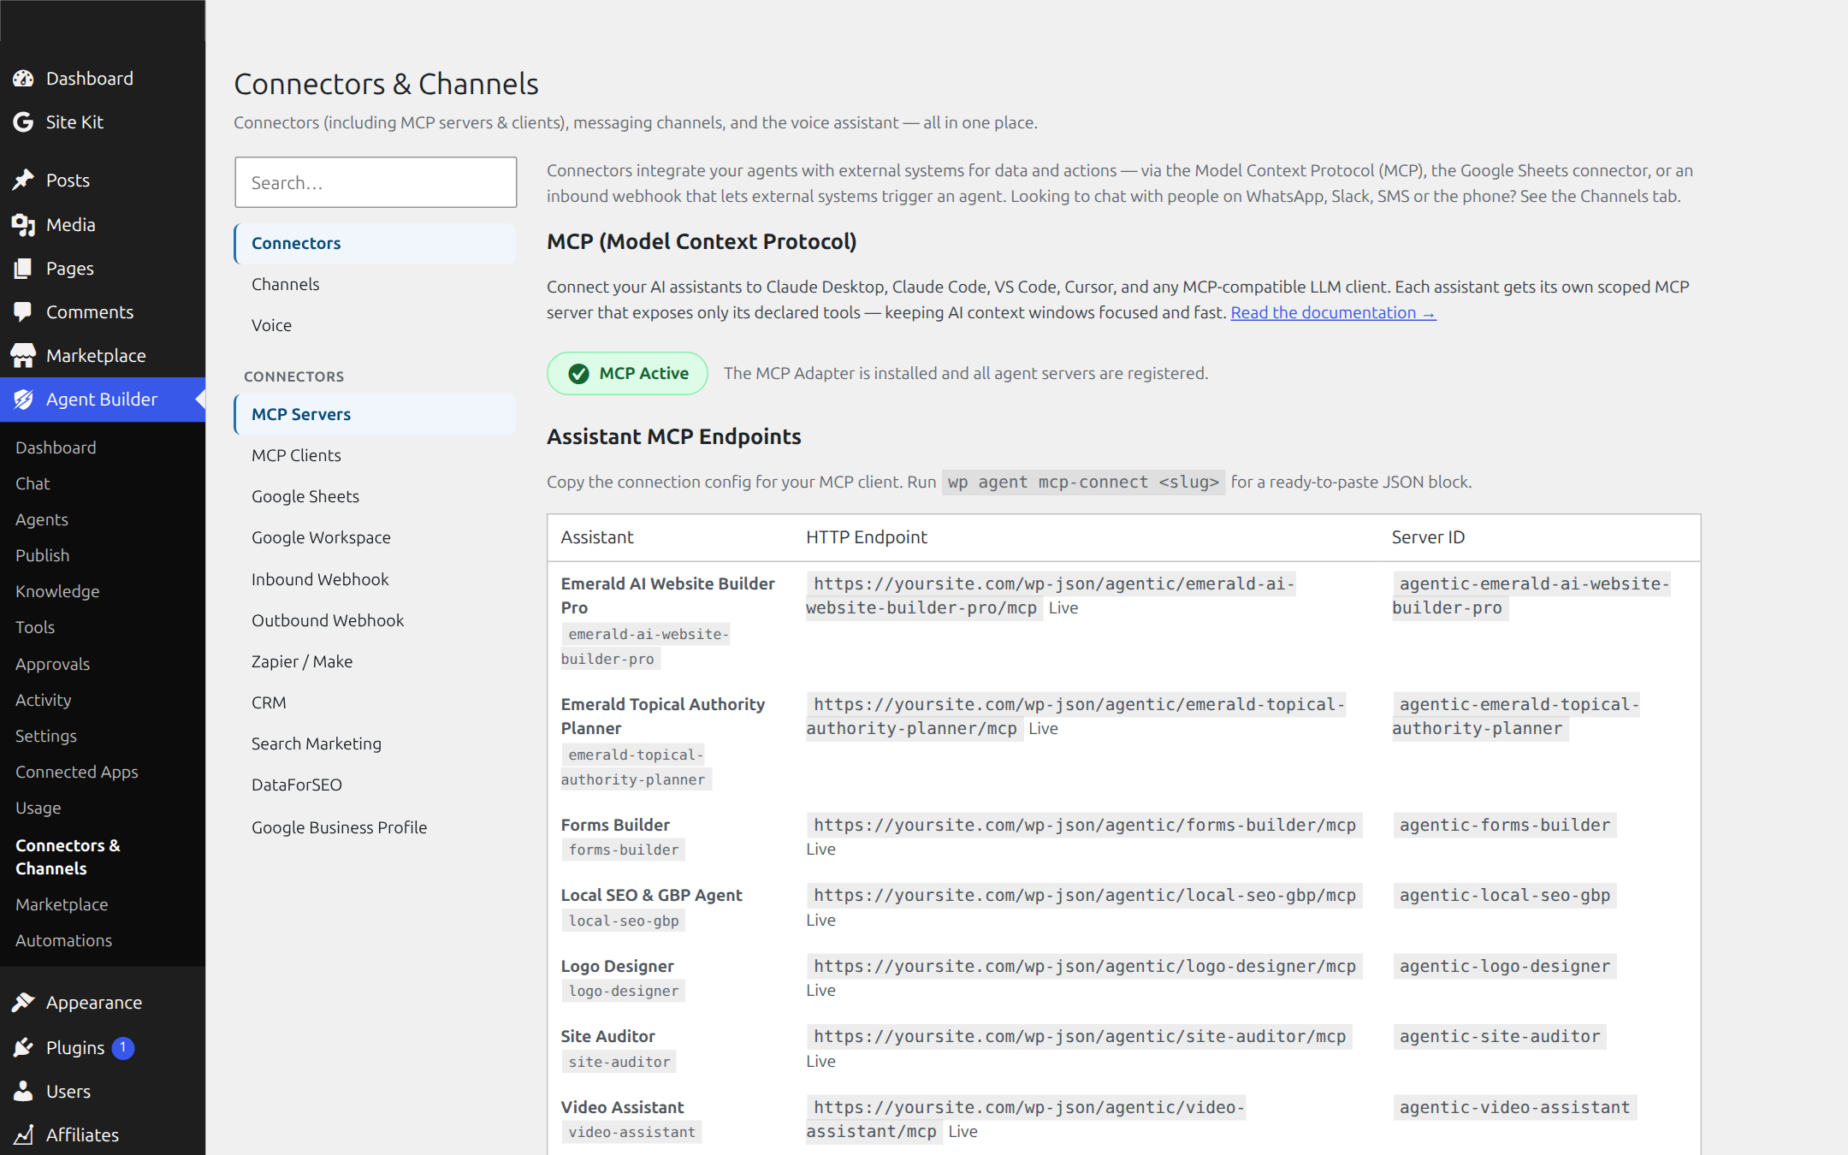Click the emerald-topical-authority-planner HTTP endpoint URL

(x=1075, y=717)
